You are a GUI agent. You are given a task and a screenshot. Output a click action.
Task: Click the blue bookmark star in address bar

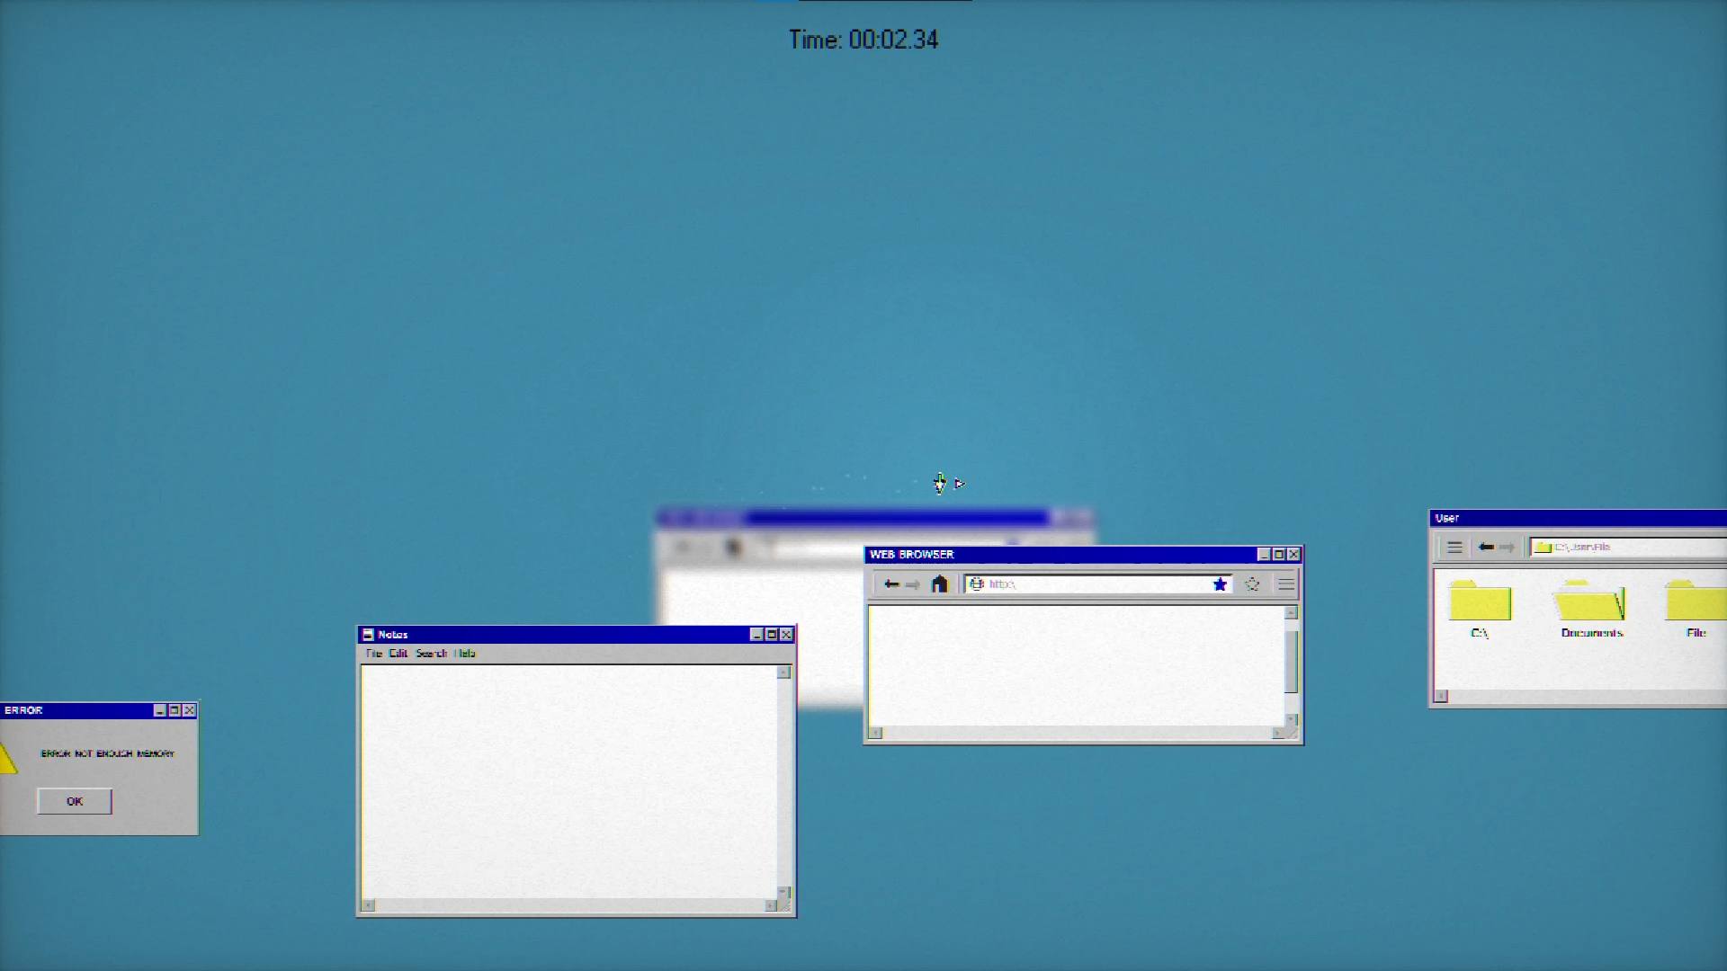click(1220, 584)
